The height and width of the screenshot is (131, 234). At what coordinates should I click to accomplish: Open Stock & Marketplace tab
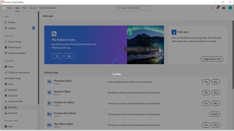(48, 8)
